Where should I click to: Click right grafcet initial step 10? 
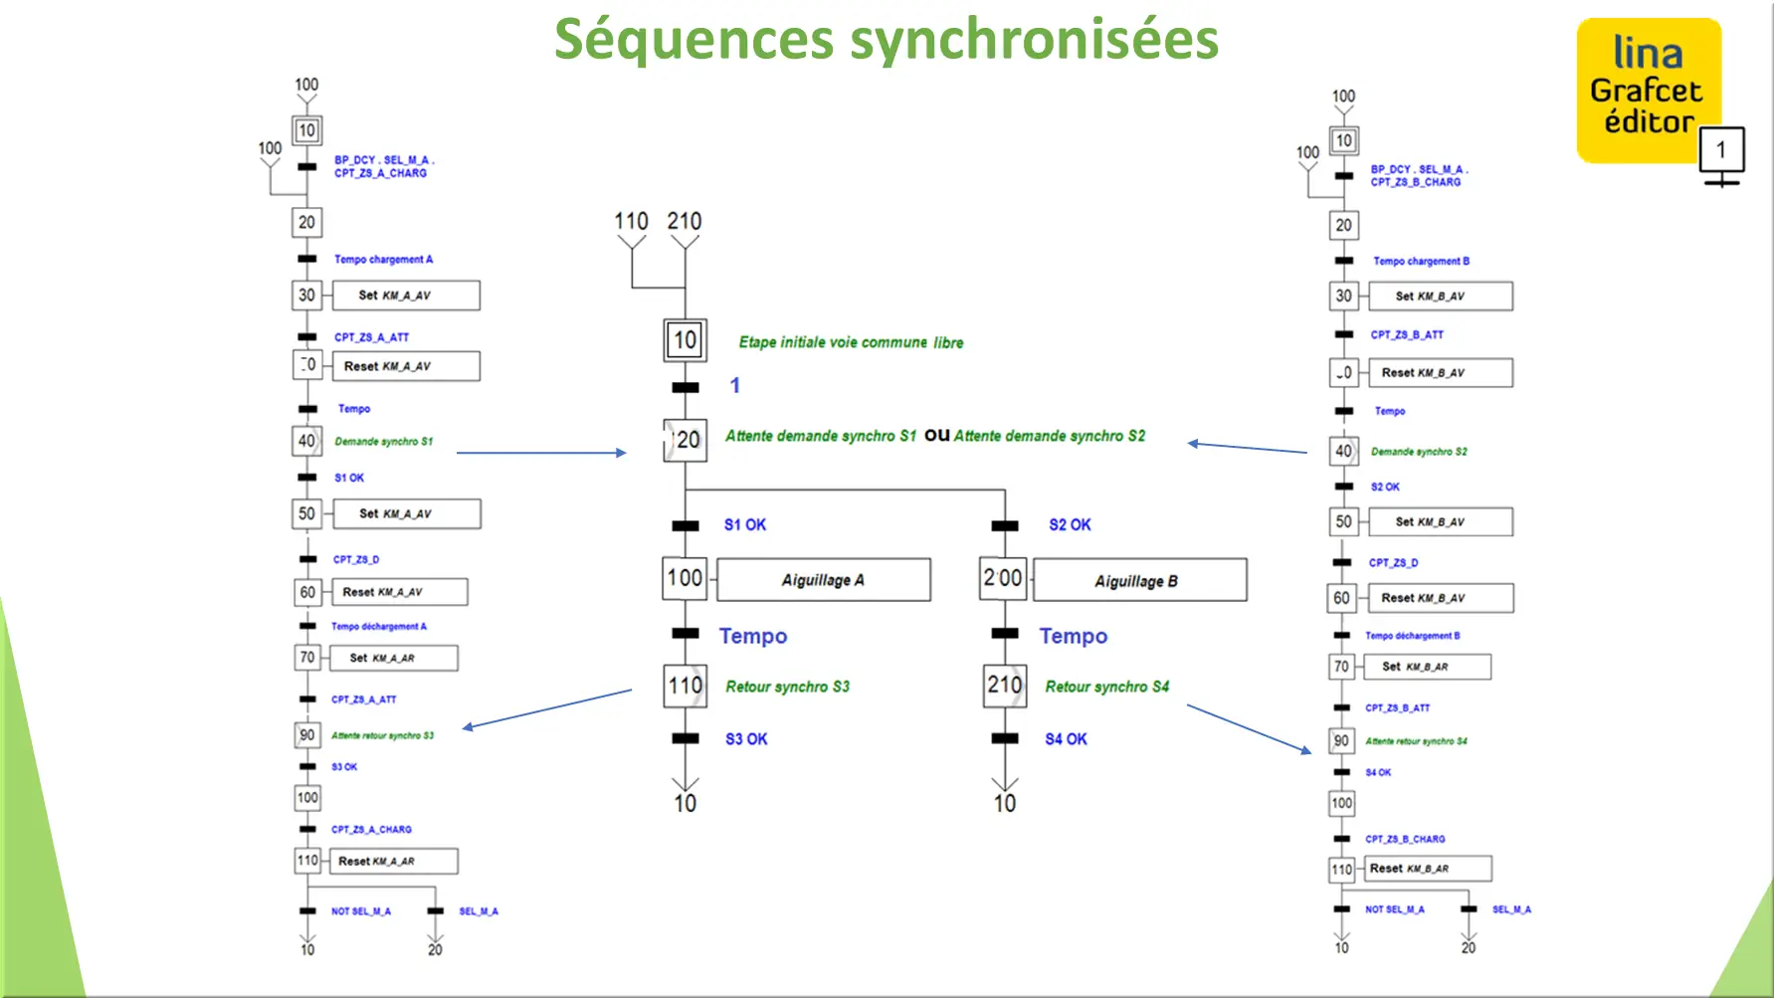coord(1344,140)
